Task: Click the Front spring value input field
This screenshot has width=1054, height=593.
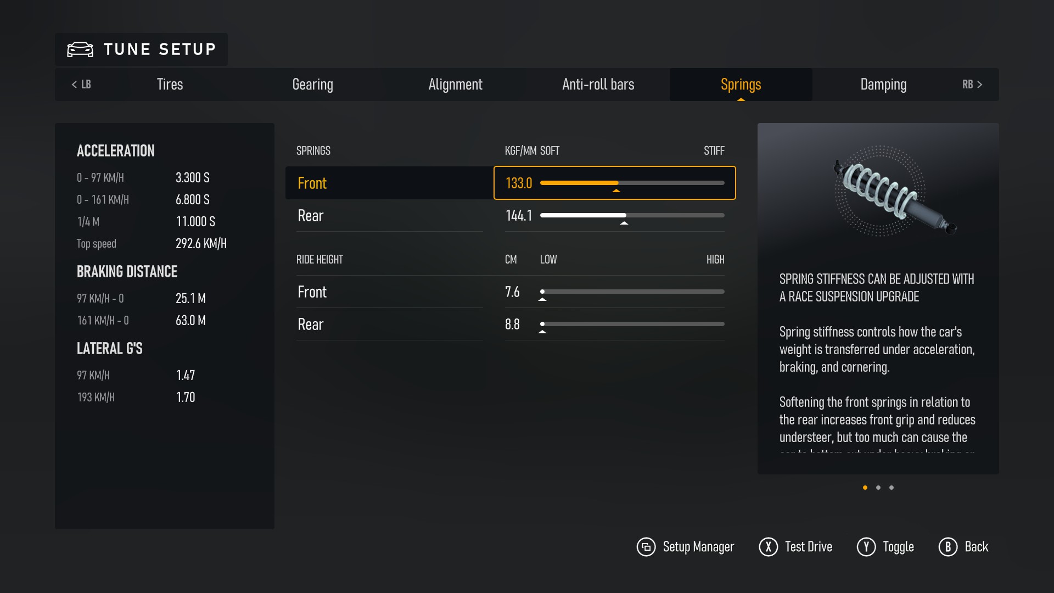Action: (x=519, y=182)
